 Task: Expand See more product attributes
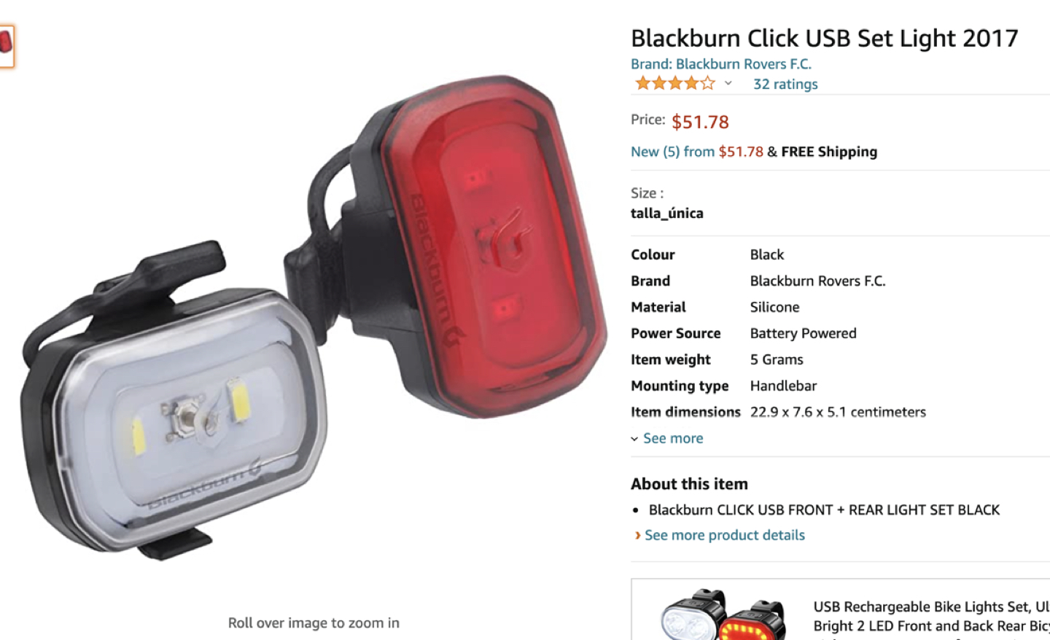point(673,438)
